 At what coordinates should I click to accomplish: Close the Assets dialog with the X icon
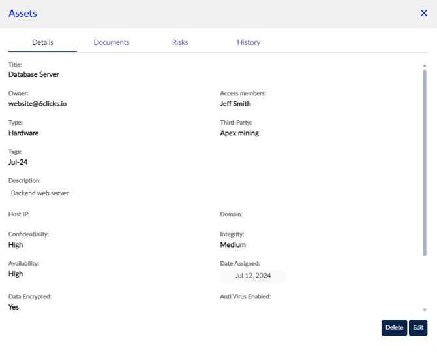(x=423, y=13)
